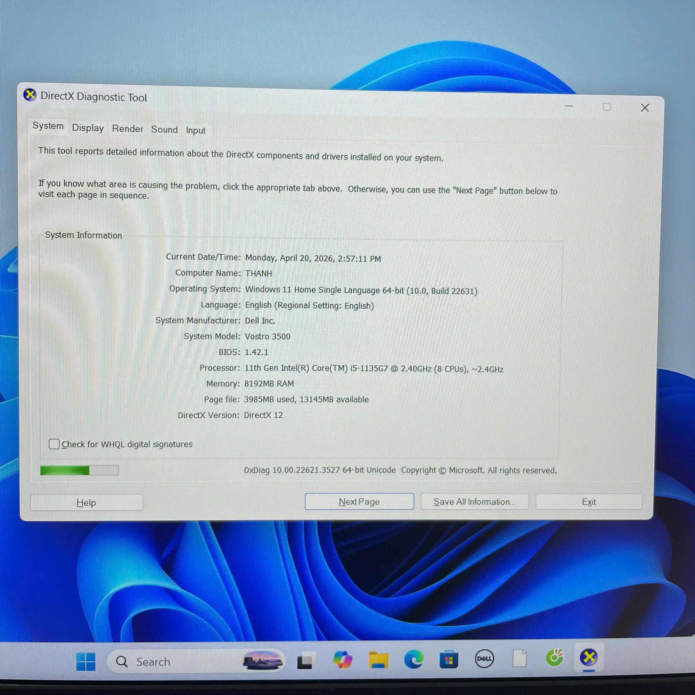Open the Sound tab
The image size is (695, 695).
pos(164,130)
